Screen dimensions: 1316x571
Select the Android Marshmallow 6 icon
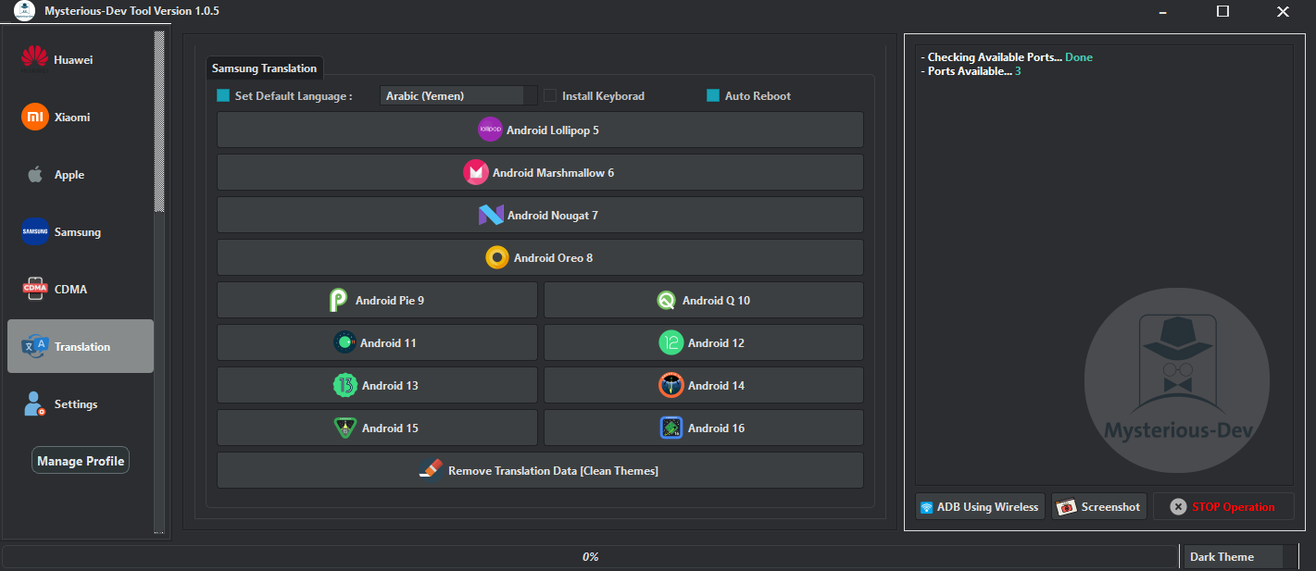[x=476, y=171]
